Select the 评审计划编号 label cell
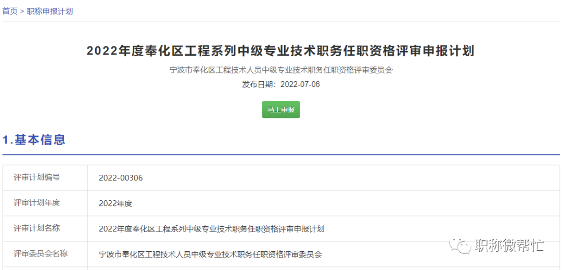Screen dimensions: 562x270 coord(45,177)
